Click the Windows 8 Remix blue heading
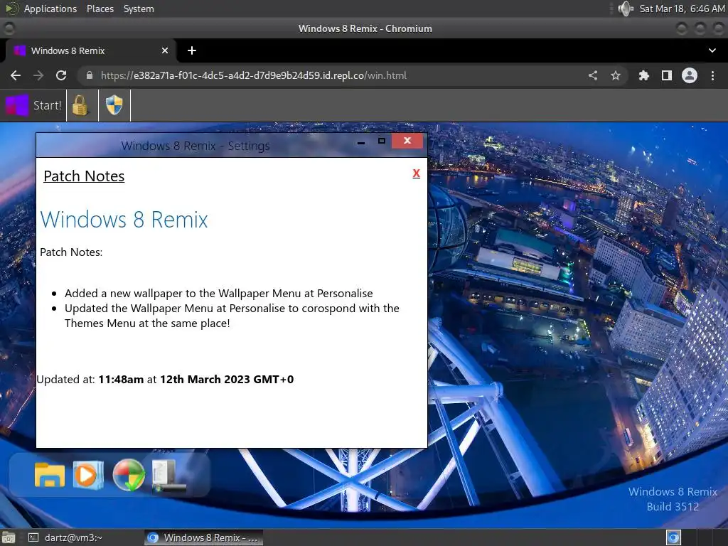Viewport: 728px width, 546px height. coord(124,219)
